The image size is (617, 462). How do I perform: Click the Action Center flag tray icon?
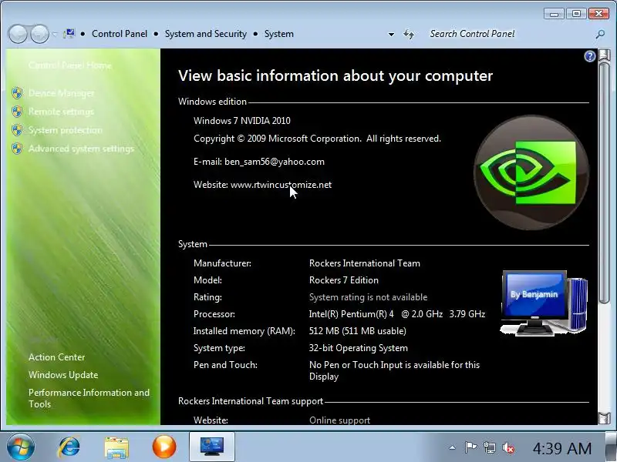[470, 447]
